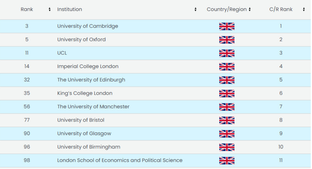Click UK flag in King's College London row
This screenshot has width=312, height=169.
click(227, 94)
